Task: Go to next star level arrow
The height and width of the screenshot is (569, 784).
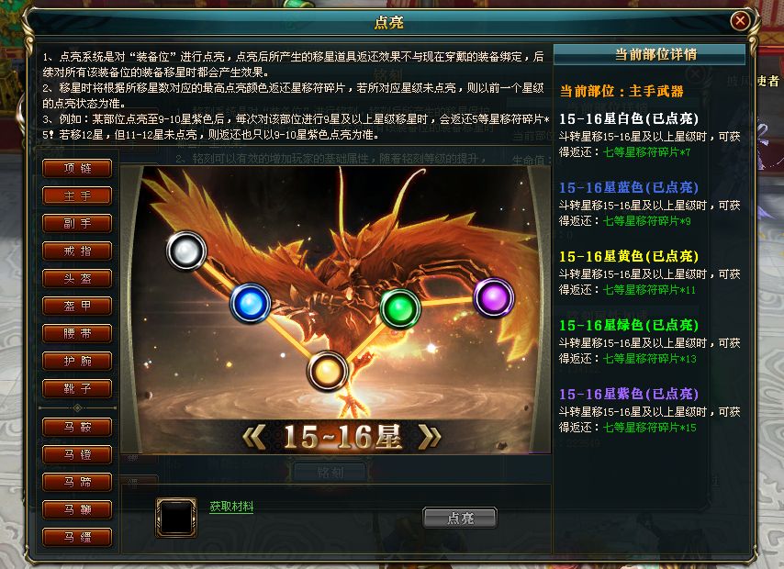Action: click(430, 437)
